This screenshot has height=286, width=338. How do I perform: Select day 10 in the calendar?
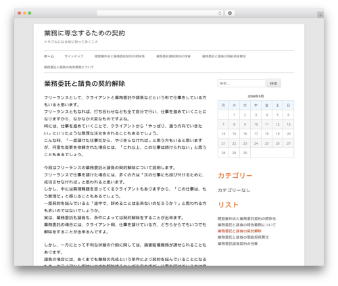point(256,124)
